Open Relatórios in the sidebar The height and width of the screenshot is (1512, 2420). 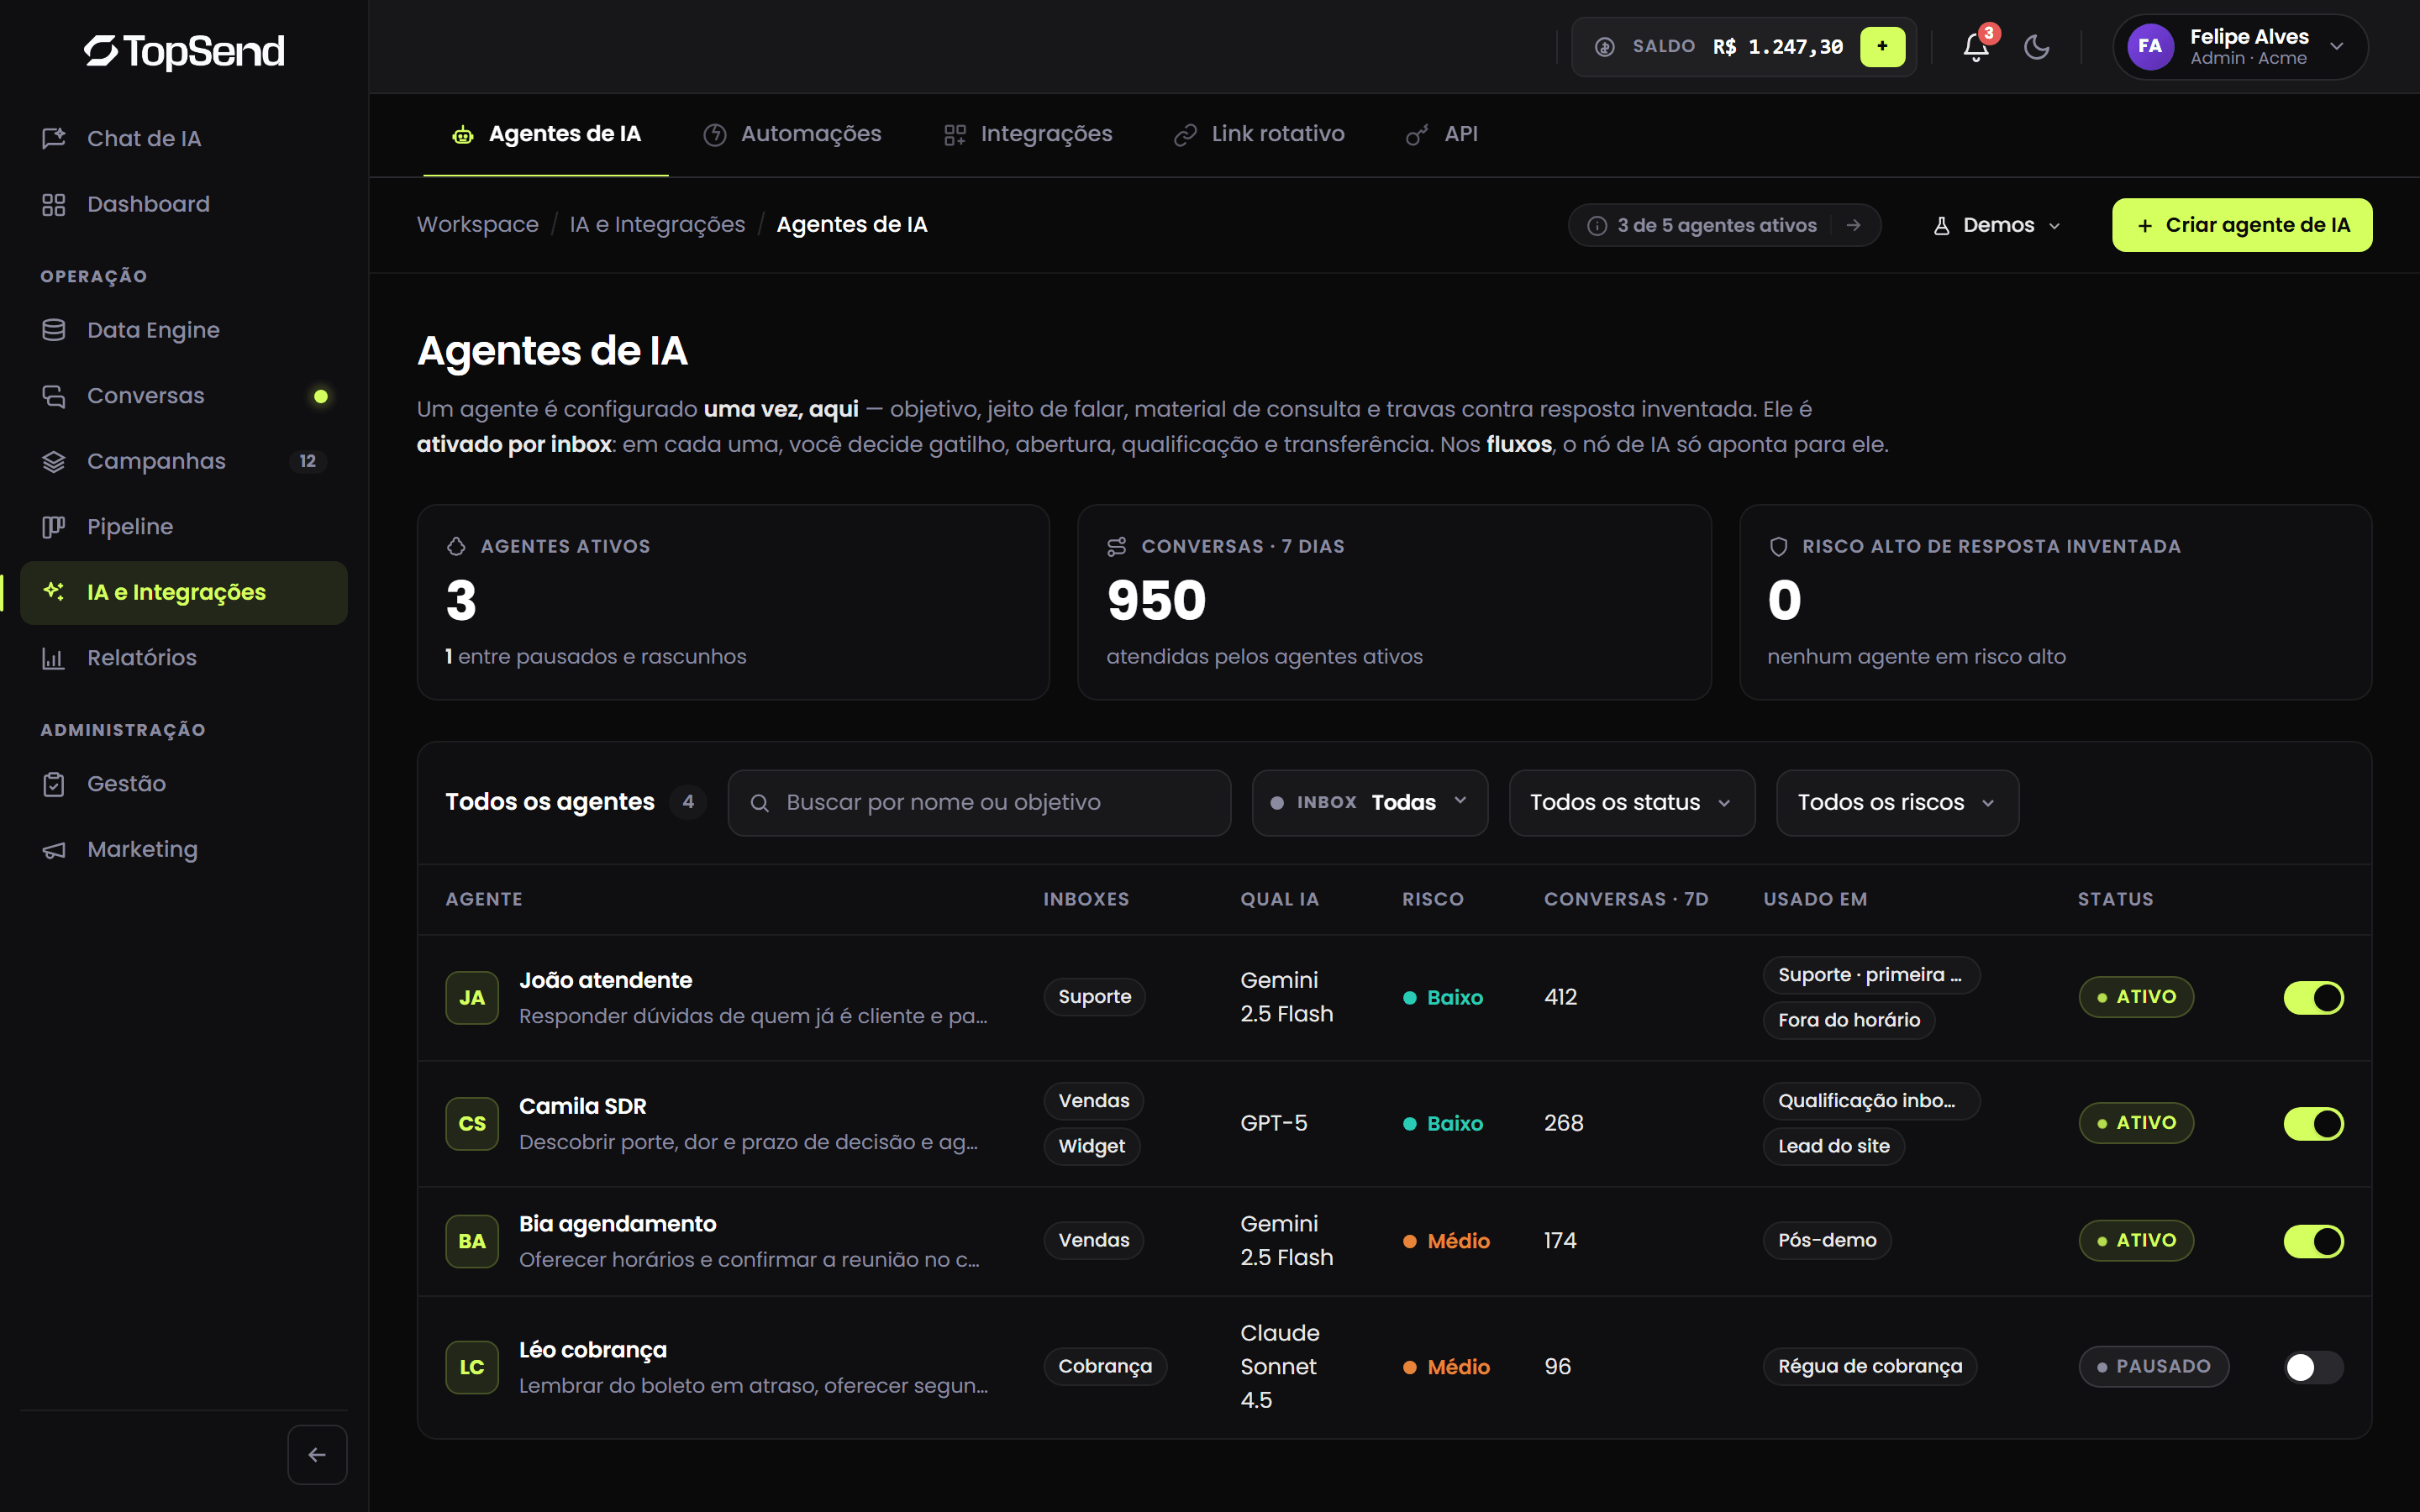(184, 658)
